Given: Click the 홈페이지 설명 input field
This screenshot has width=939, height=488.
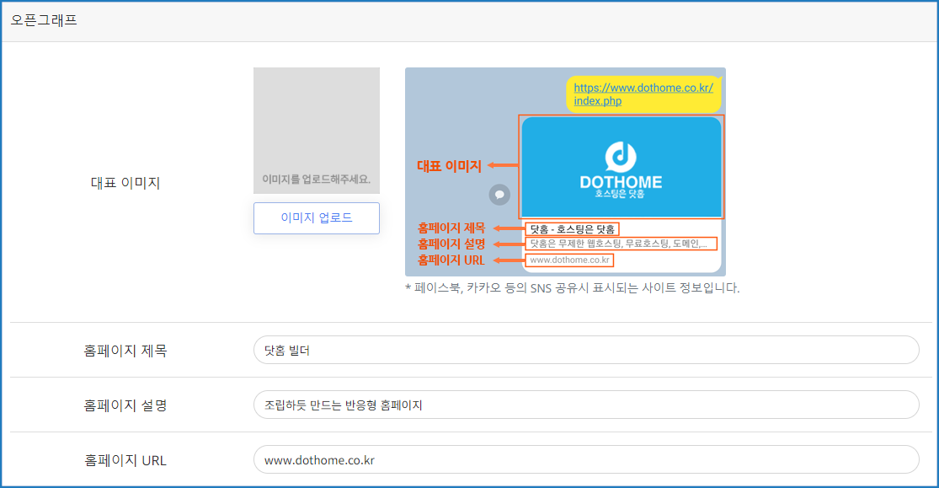Looking at the screenshot, I should point(585,405).
